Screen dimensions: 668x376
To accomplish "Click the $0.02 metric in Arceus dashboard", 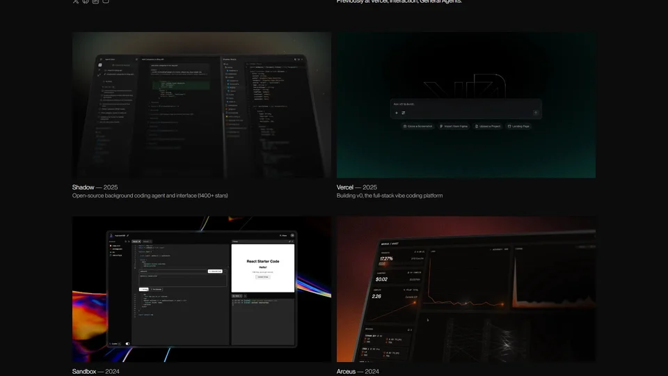I will 382,279.
